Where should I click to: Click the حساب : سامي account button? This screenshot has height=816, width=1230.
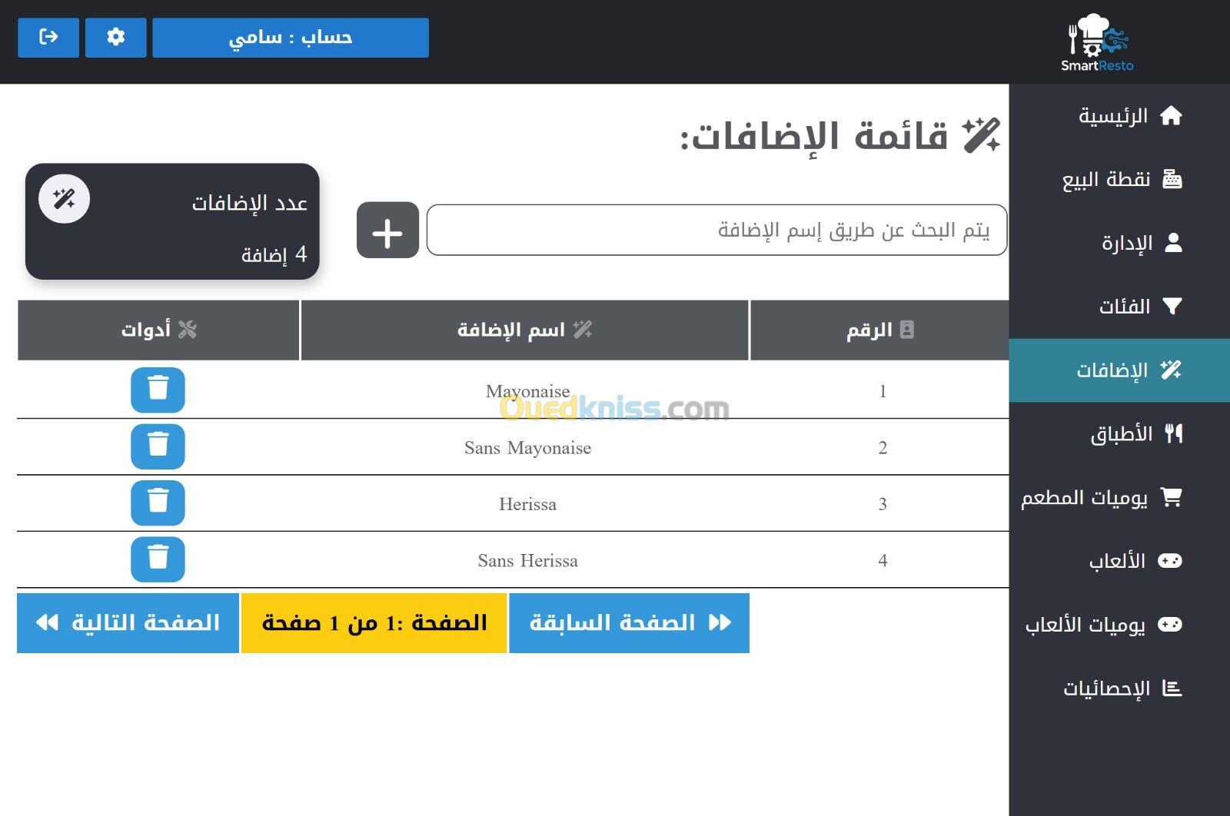tap(291, 38)
